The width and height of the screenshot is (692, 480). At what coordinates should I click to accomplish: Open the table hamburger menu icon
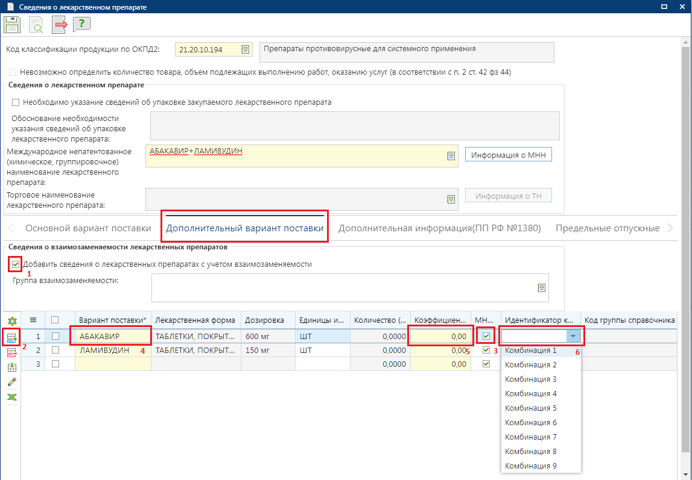point(33,320)
